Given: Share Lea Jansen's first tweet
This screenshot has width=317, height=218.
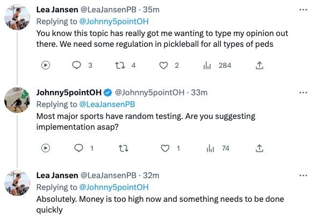Looking at the screenshot, I should coord(260,66).
